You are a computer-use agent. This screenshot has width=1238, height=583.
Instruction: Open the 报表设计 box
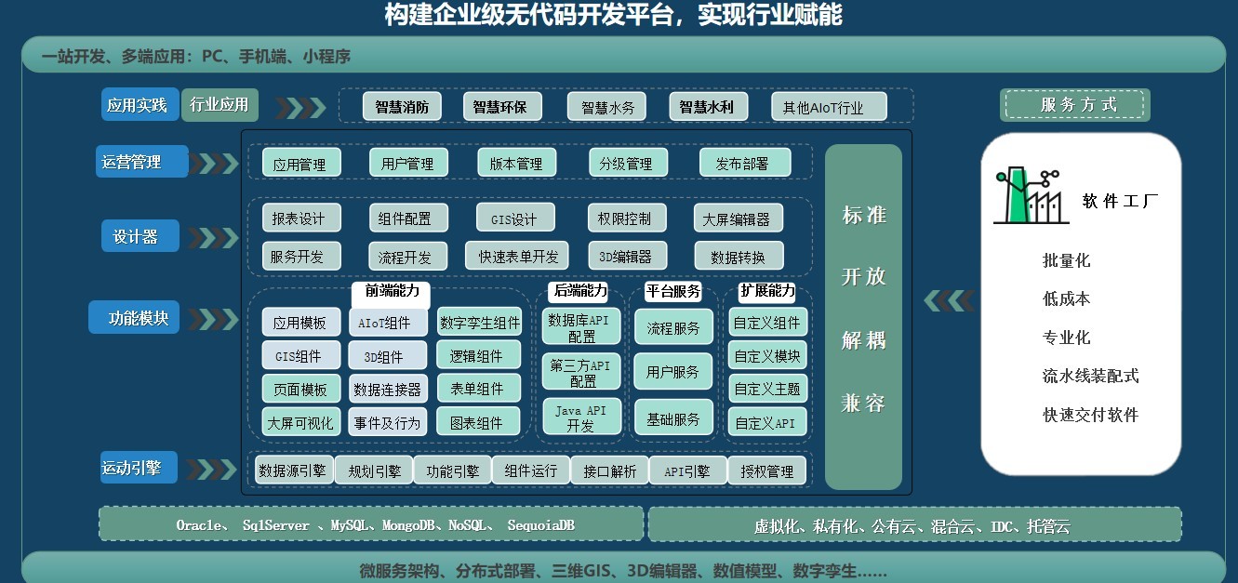[x=301, y=219]
